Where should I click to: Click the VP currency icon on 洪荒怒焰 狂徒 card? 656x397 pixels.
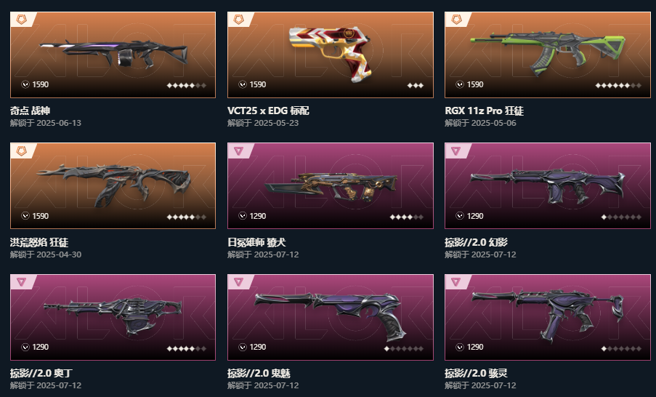[25, 216]
